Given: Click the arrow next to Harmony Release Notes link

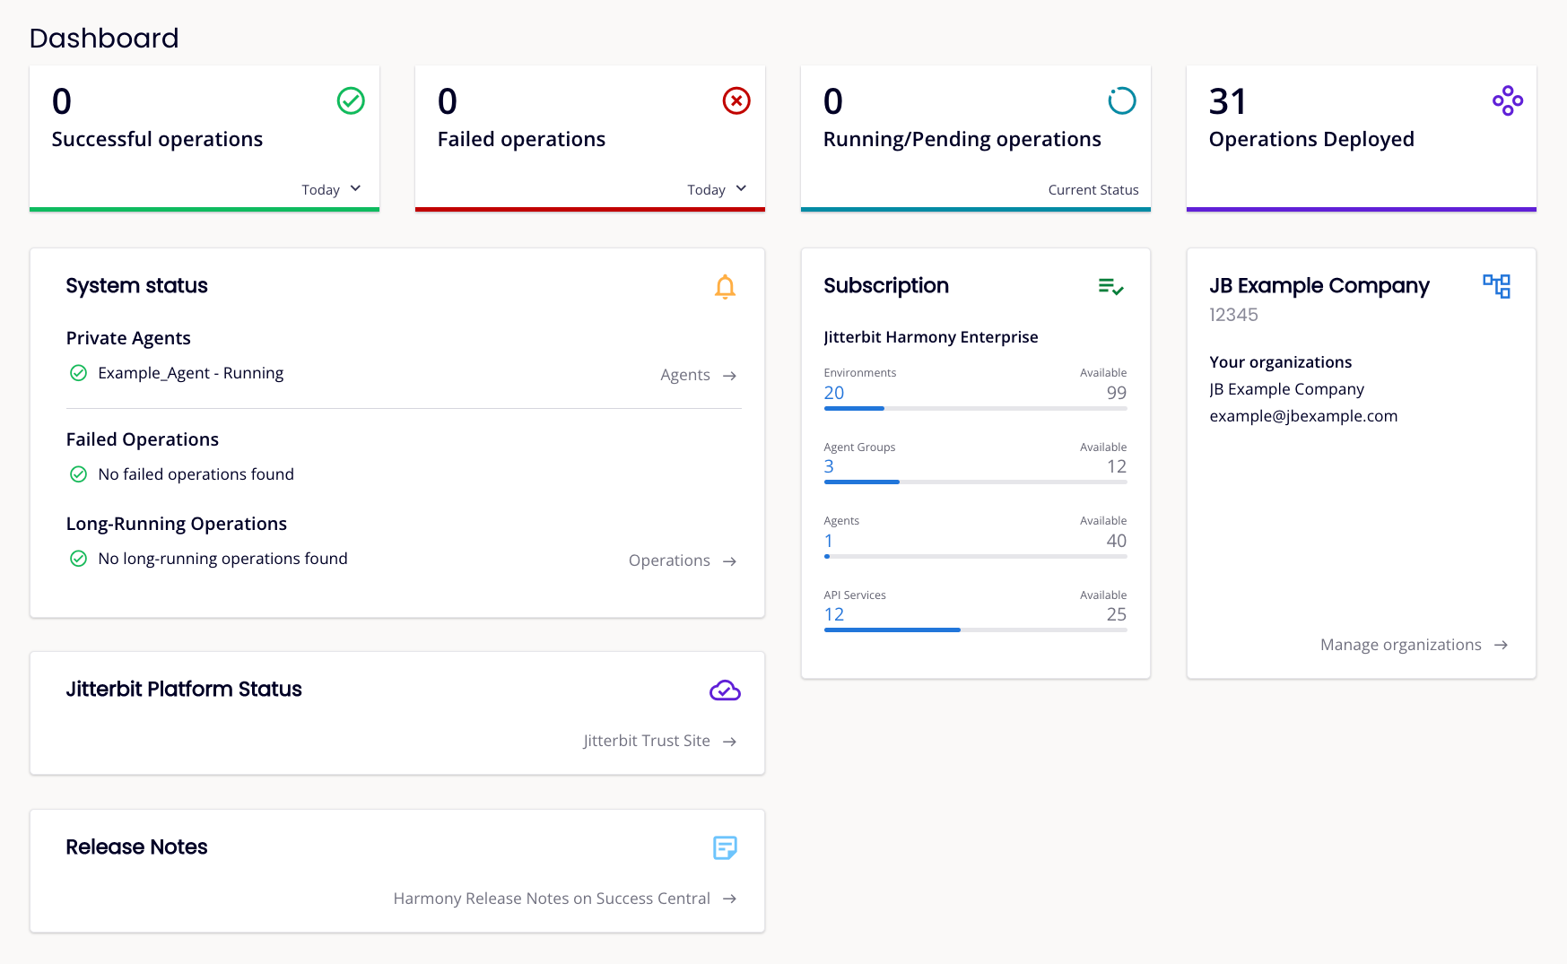Looking at the screenshot, I should click(x=730, y=899).
